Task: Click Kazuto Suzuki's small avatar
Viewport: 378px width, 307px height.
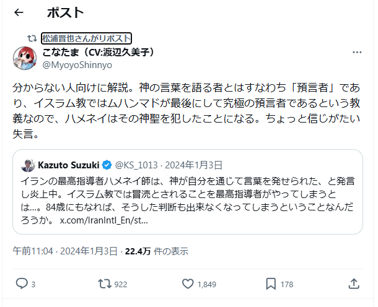Action: [27, 165]
